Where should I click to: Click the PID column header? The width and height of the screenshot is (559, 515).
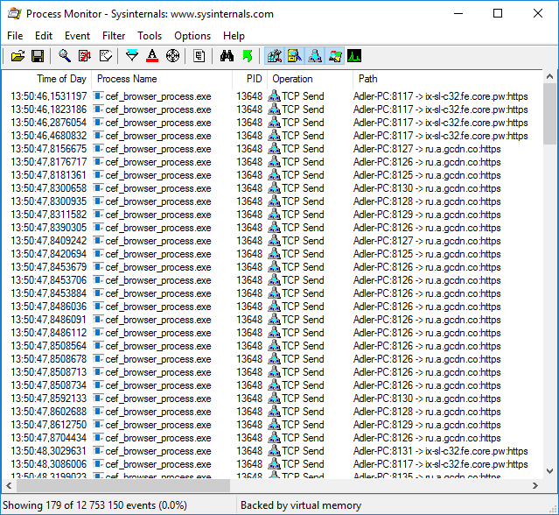coord(250,79)
